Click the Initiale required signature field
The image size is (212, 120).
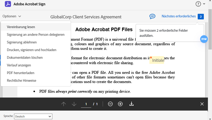[158, 60]
